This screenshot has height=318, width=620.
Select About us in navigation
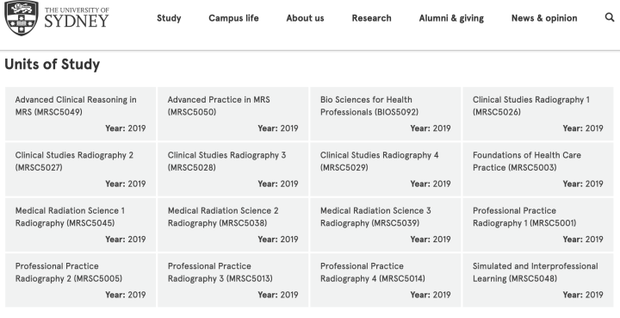point(305,18)
